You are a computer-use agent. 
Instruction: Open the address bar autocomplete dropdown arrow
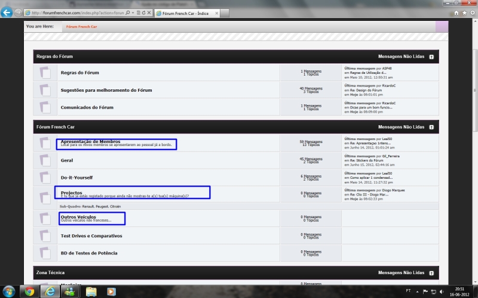point(133,13)
